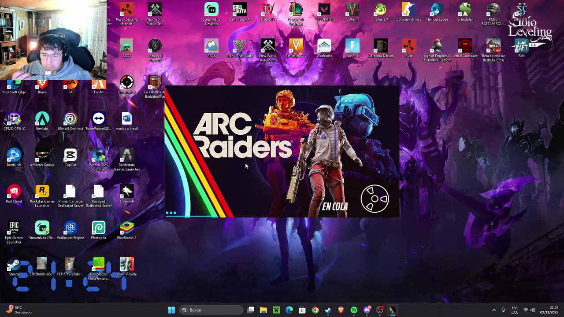Open the 'vuelos a brasil' Word document
The width and height of the screenshot is (564, 317).
click(x=127, y=121)
